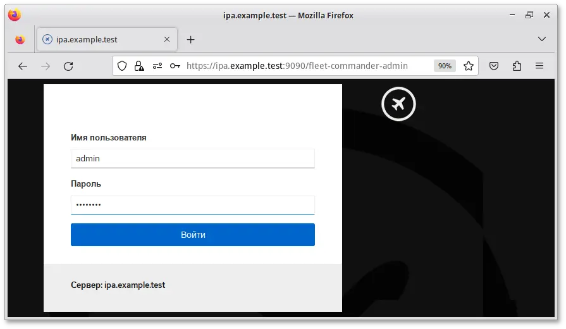Click into the Пароль password field
The height and width of the screenshot is (329, 566).
coord(192,205)
